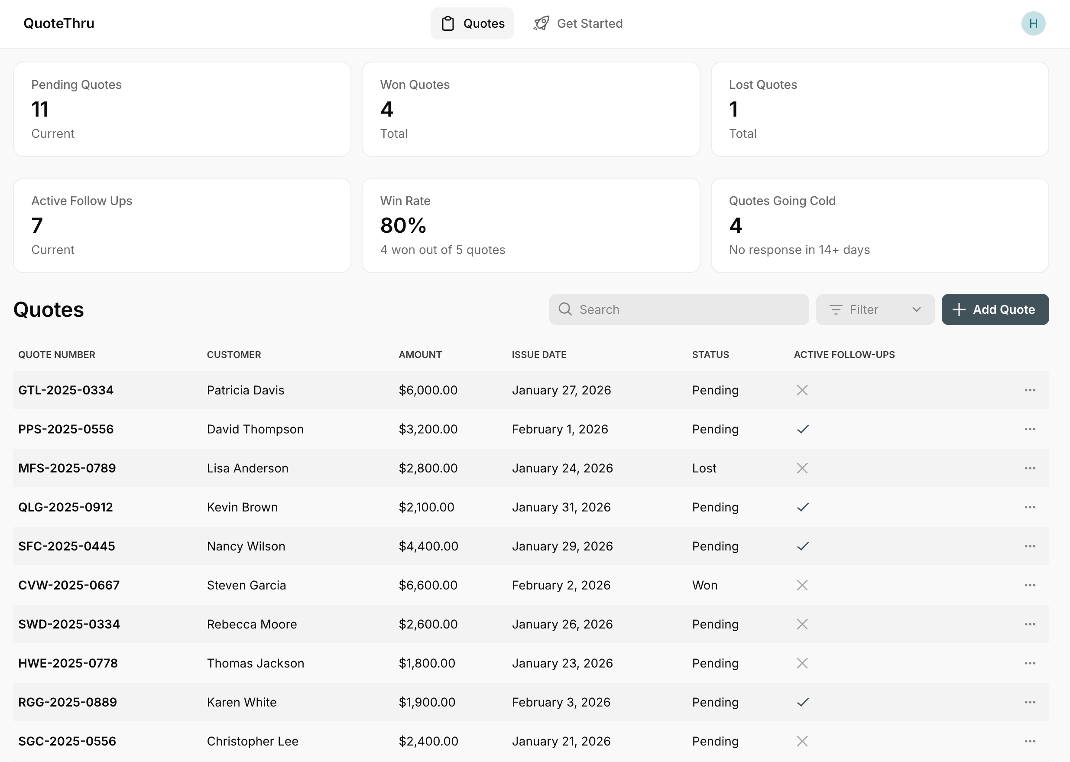Toggle follow-up checkmark for David Thompson
The image size is (1070, 762).
click(x=802, y=429)
